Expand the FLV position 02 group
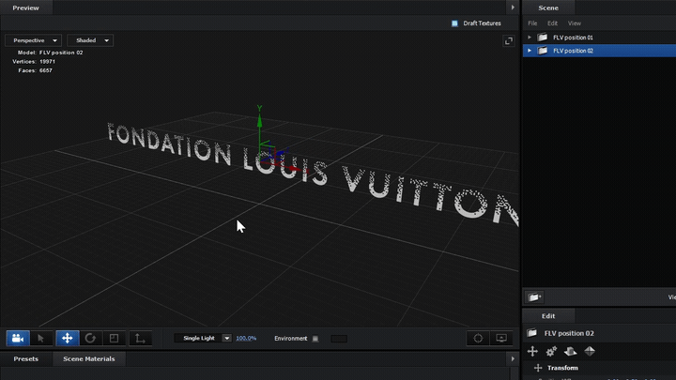The height and width of the screenshot is (380, 676). pyautogui.click(x=530, y=51)
